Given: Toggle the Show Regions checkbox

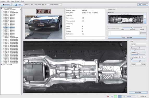Looking at the screenshot, I should tap(109, 28).
